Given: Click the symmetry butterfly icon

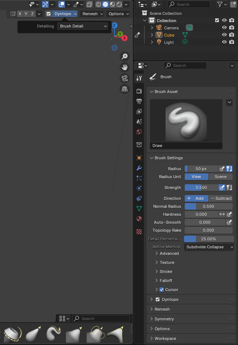Looking at the screenshot, I should (13, 14).
